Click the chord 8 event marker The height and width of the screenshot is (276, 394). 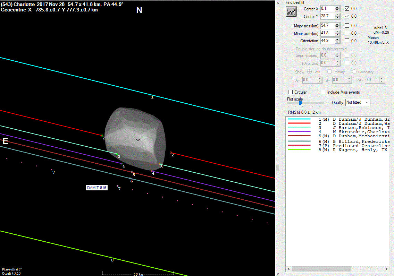pos(110,257)
